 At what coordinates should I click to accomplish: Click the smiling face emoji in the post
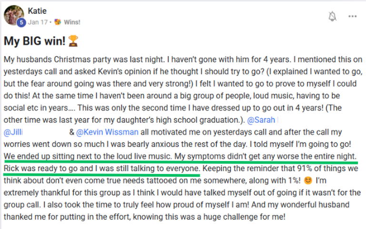click(308, 181)
